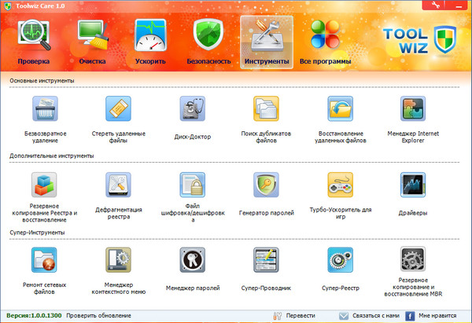
Task: Open Резервное копирование и восстановление MBR
Action: click(x=413, y=261)
